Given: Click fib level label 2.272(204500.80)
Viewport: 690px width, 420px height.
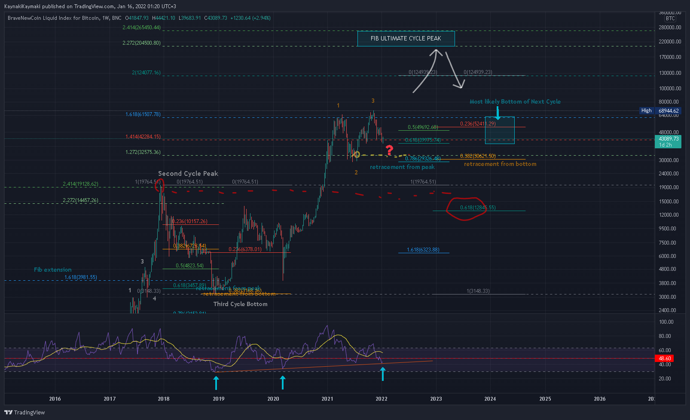Looking at the screenshot, I should click(141, 43).
